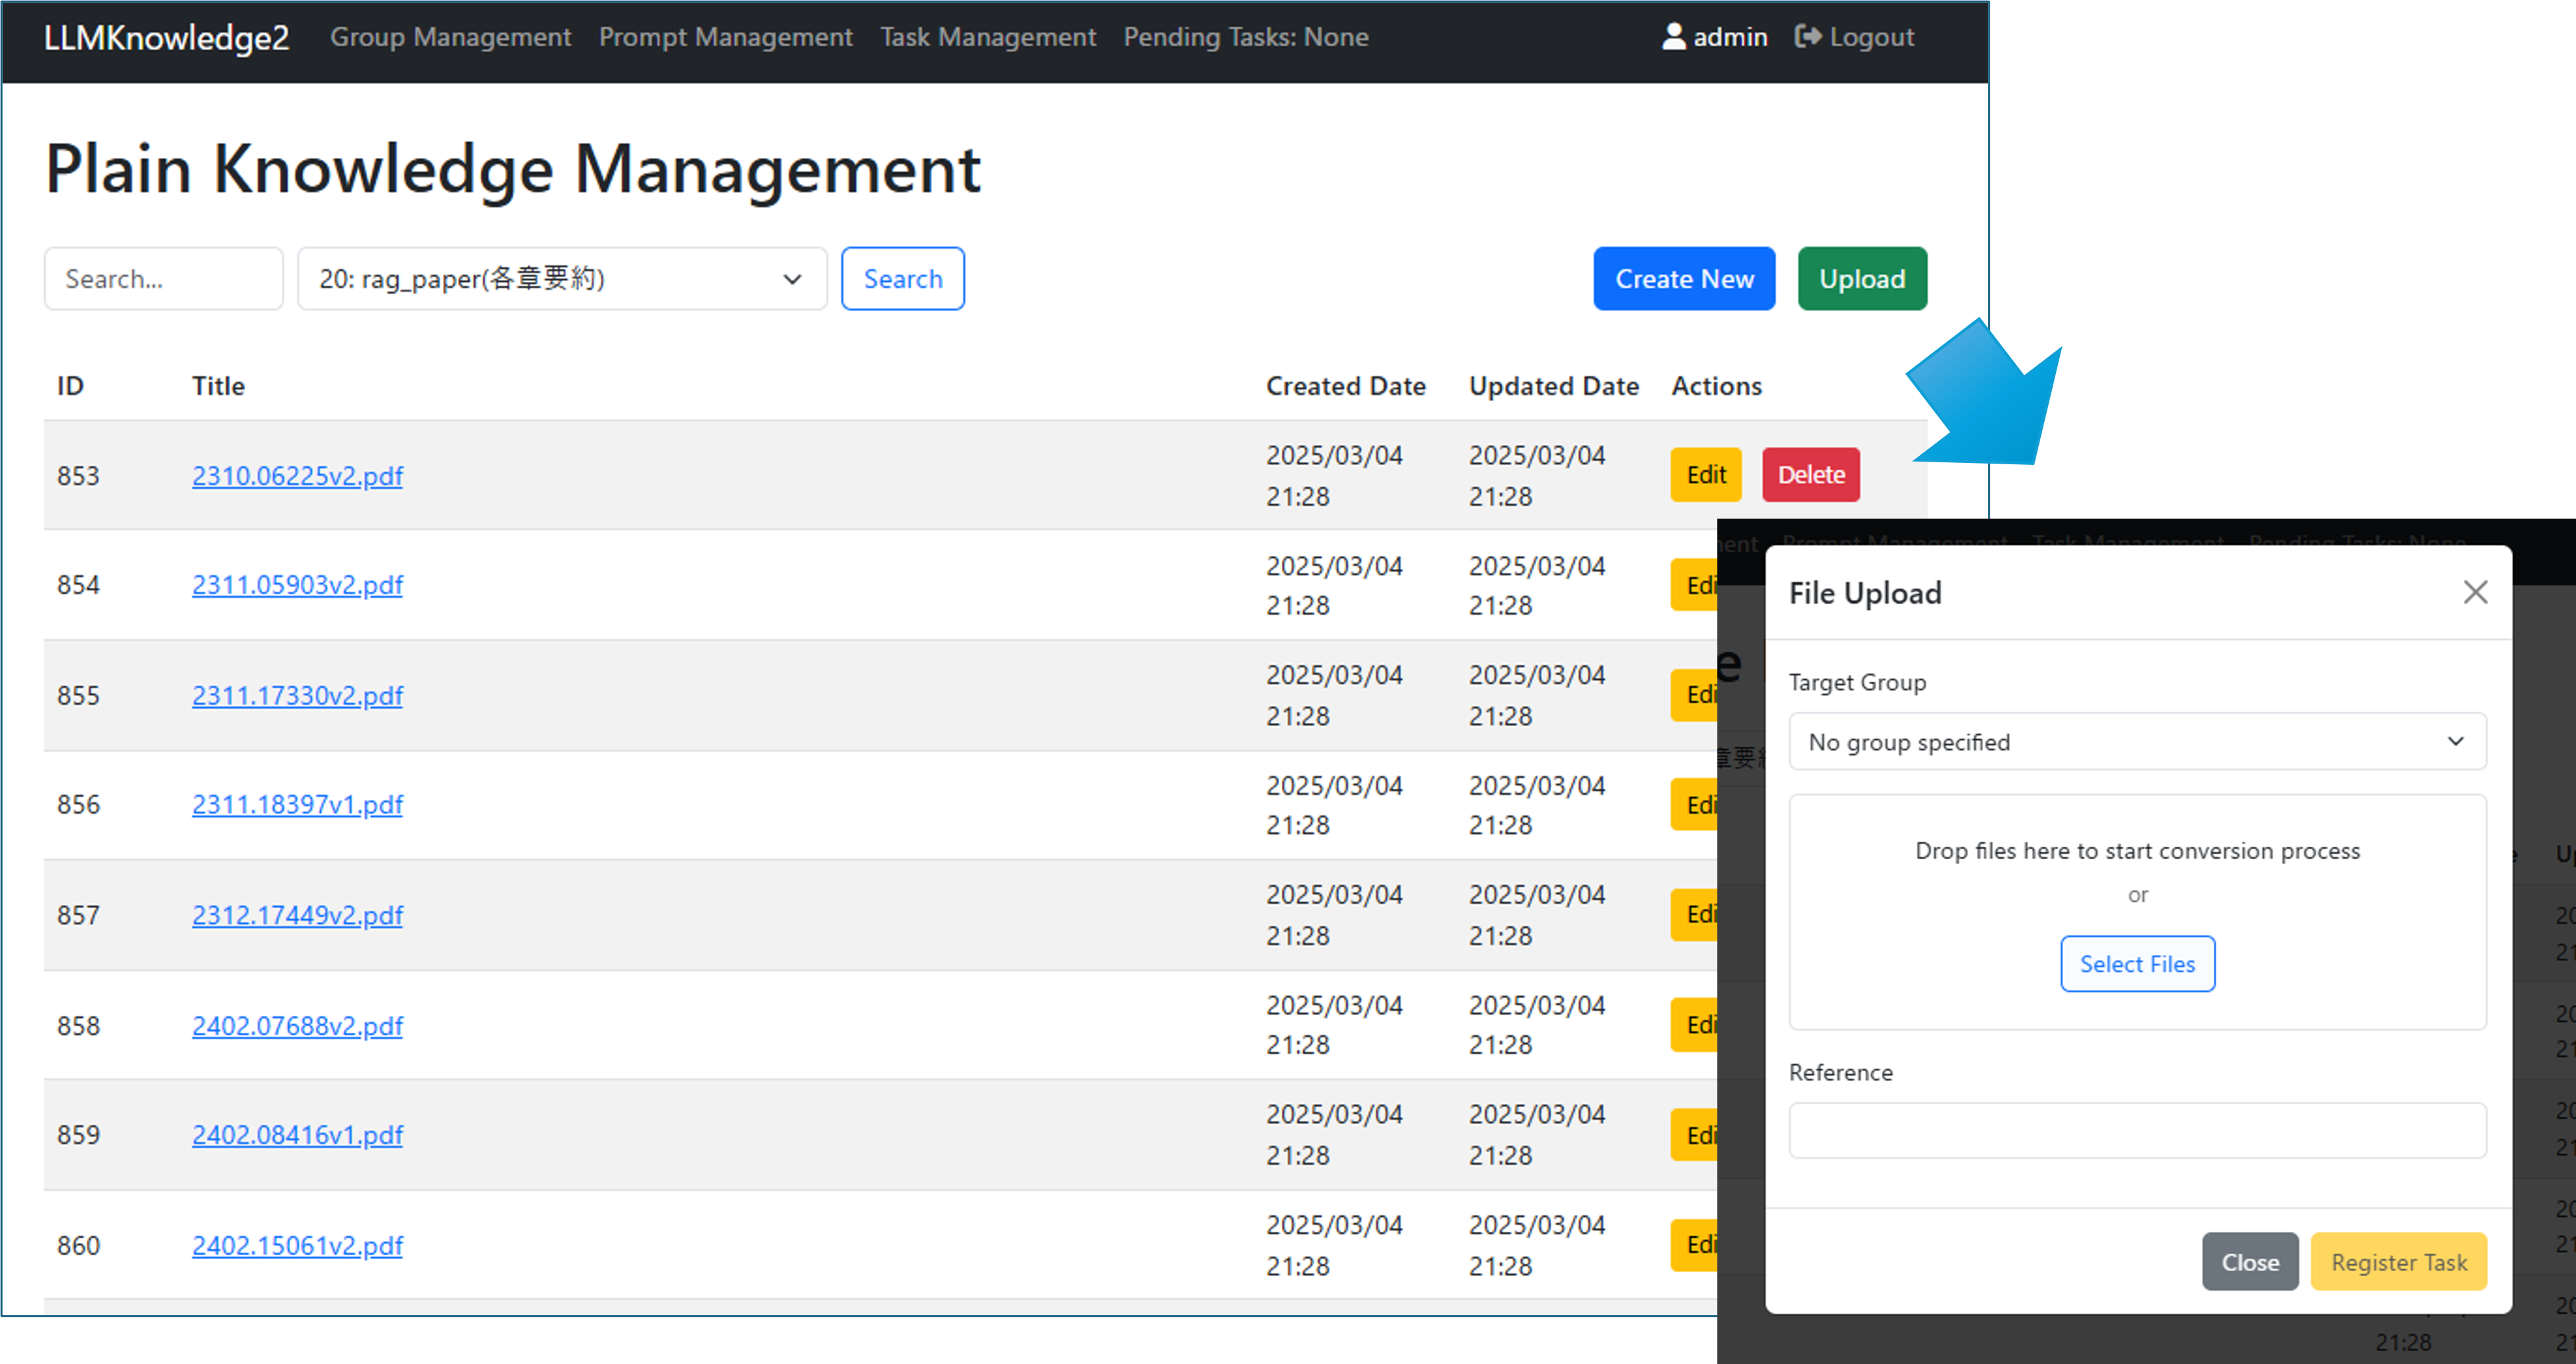The height and width of the screenshot is (1364, 2576).
Task: Open the 2311.05903v2.pdf link
Action: (297, 585)
